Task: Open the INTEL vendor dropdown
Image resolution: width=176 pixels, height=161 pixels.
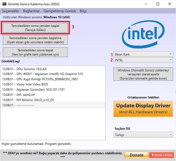Action: [143, 60]
